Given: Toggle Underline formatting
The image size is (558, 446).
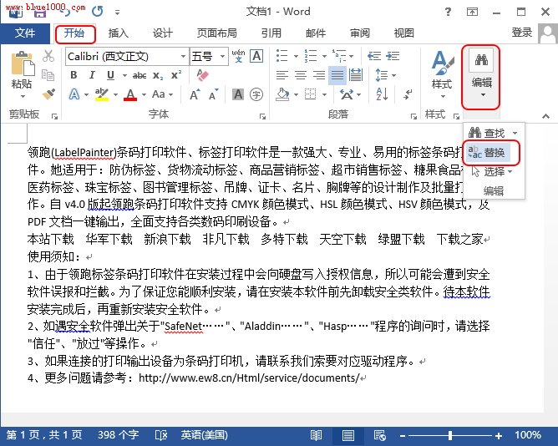Looking at the screenshot, I should [113, 75].
